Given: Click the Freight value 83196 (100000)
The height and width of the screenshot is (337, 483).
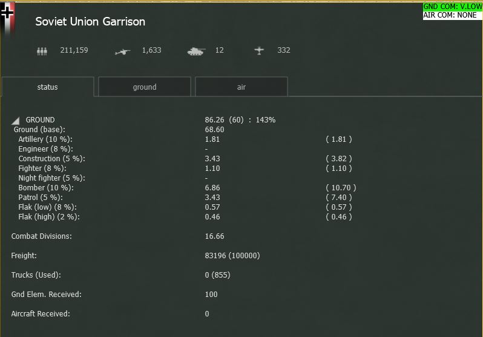Looking at the screenshot, I should (232, 256).
